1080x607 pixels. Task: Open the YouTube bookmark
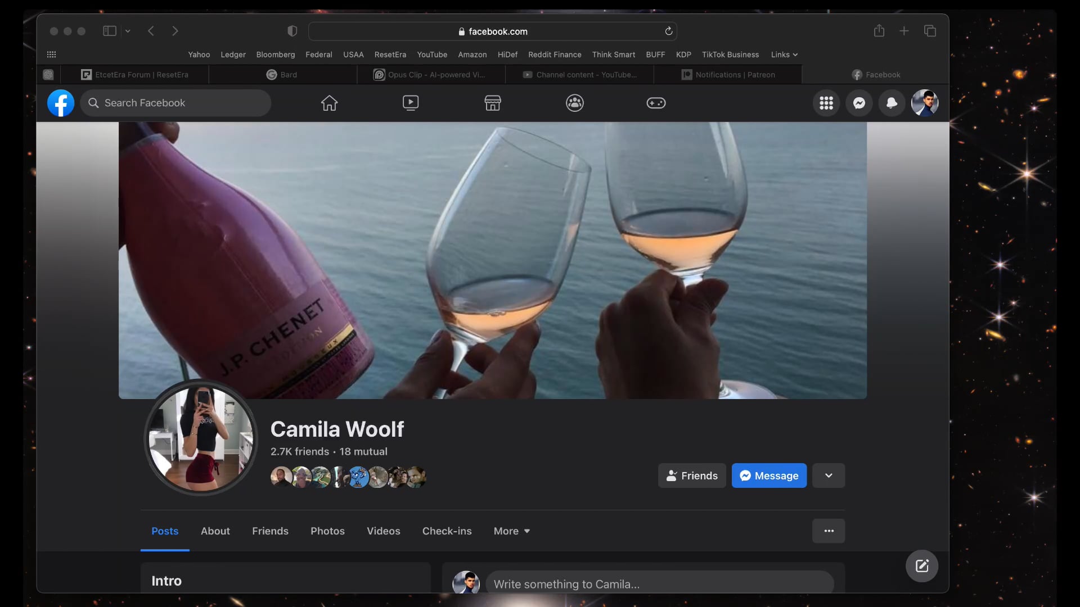(432, 55)
